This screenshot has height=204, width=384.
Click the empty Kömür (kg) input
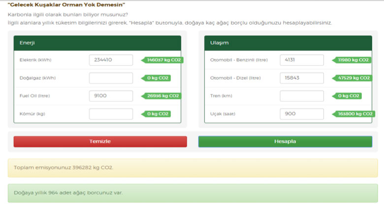pos(111,114)
